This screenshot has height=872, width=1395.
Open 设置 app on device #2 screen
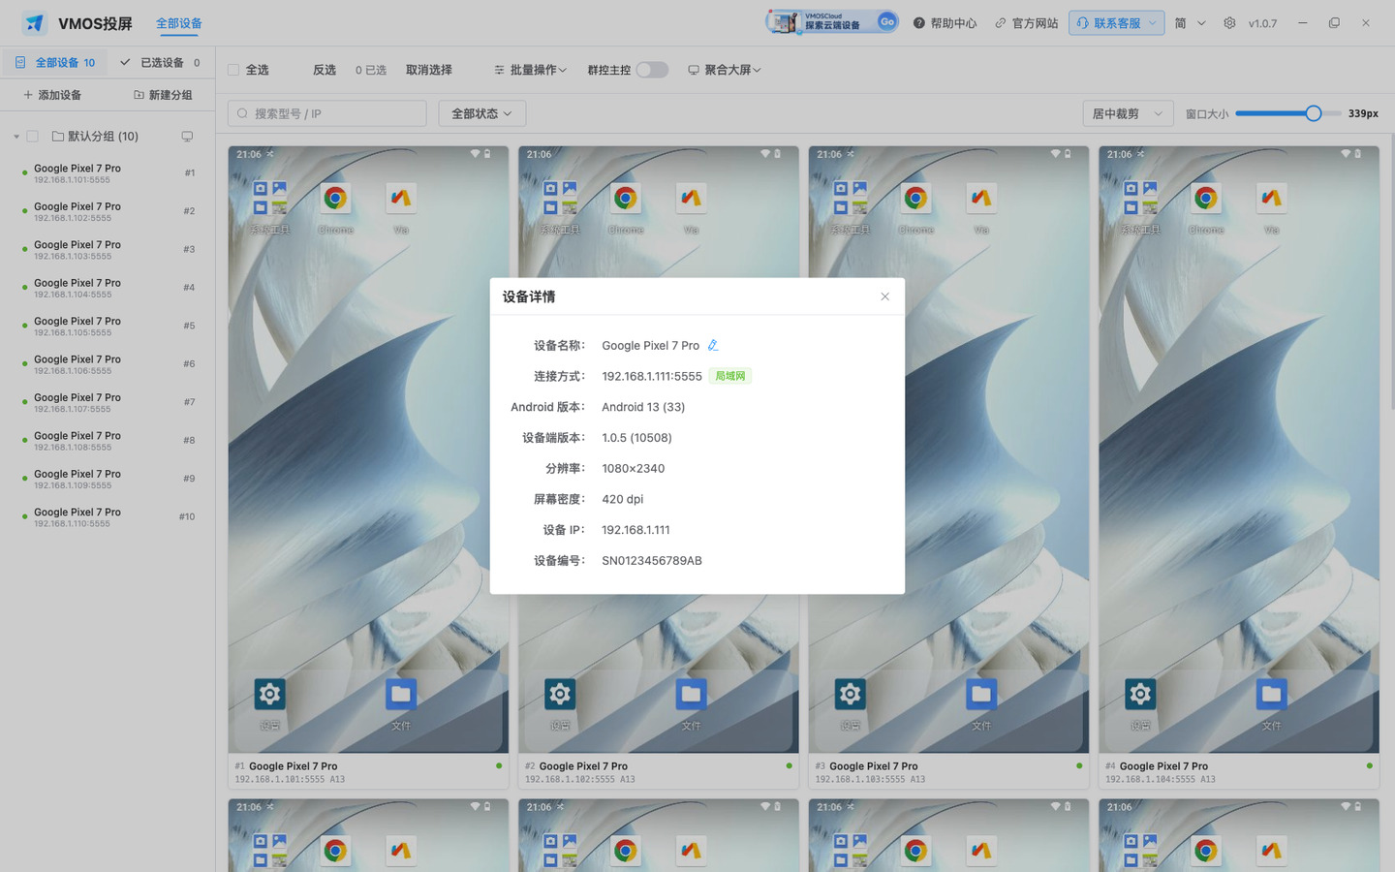click(560, 694)
